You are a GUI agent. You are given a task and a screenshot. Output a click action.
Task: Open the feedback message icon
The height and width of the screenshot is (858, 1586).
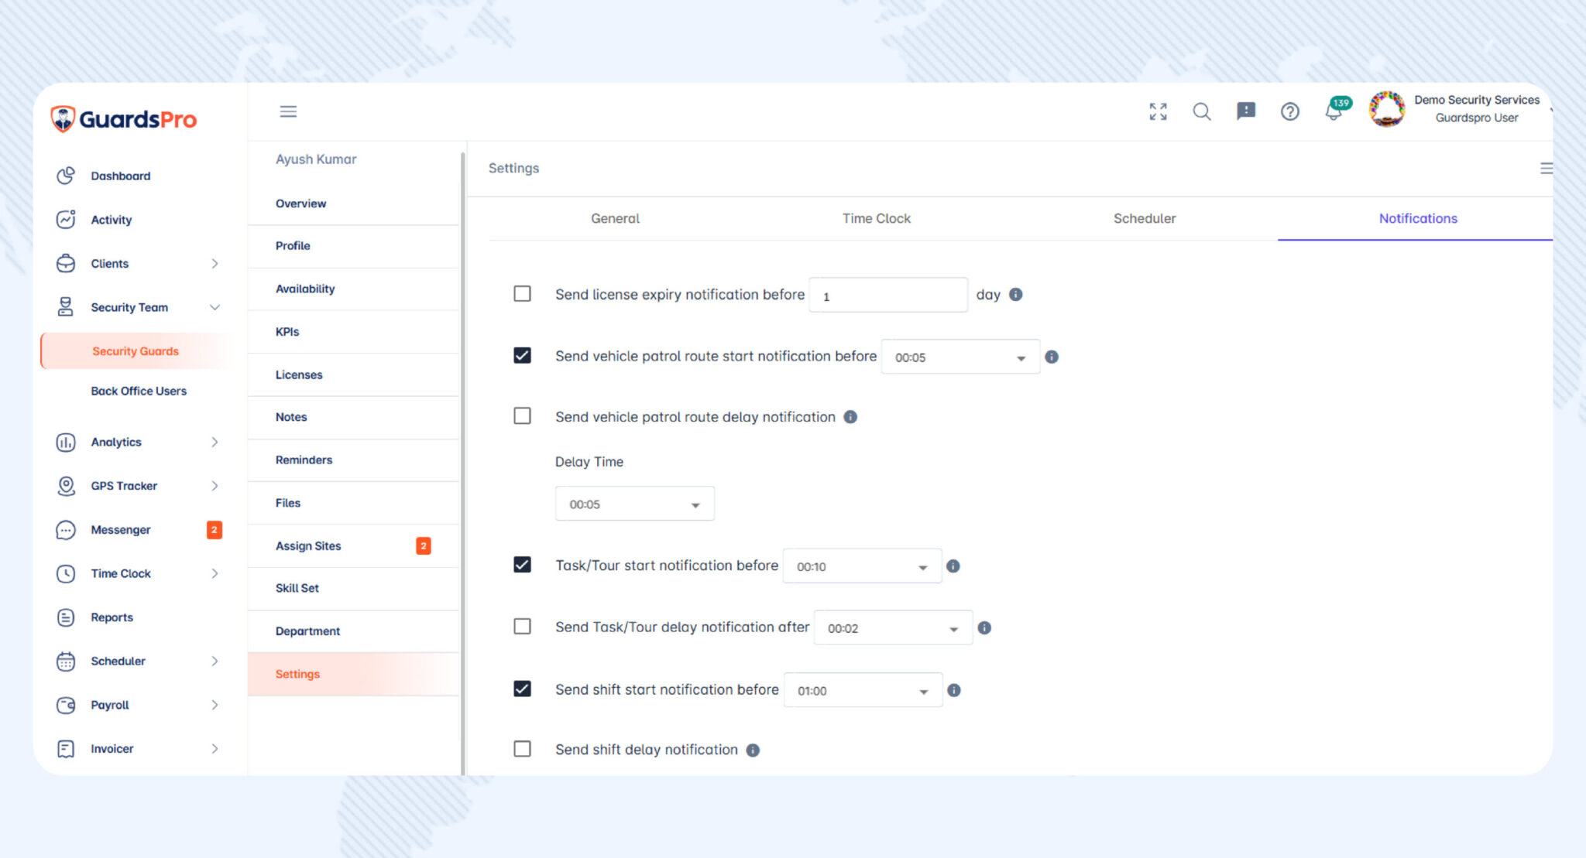pos(1246,111)
